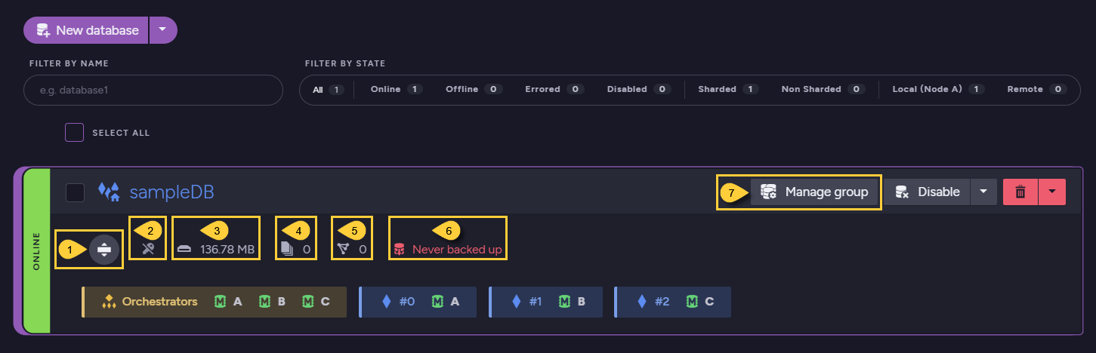This screenshot has height=353, width=1096.
Task: Select the All state filter
Action: pyautogui.click(x=328, y=89)
